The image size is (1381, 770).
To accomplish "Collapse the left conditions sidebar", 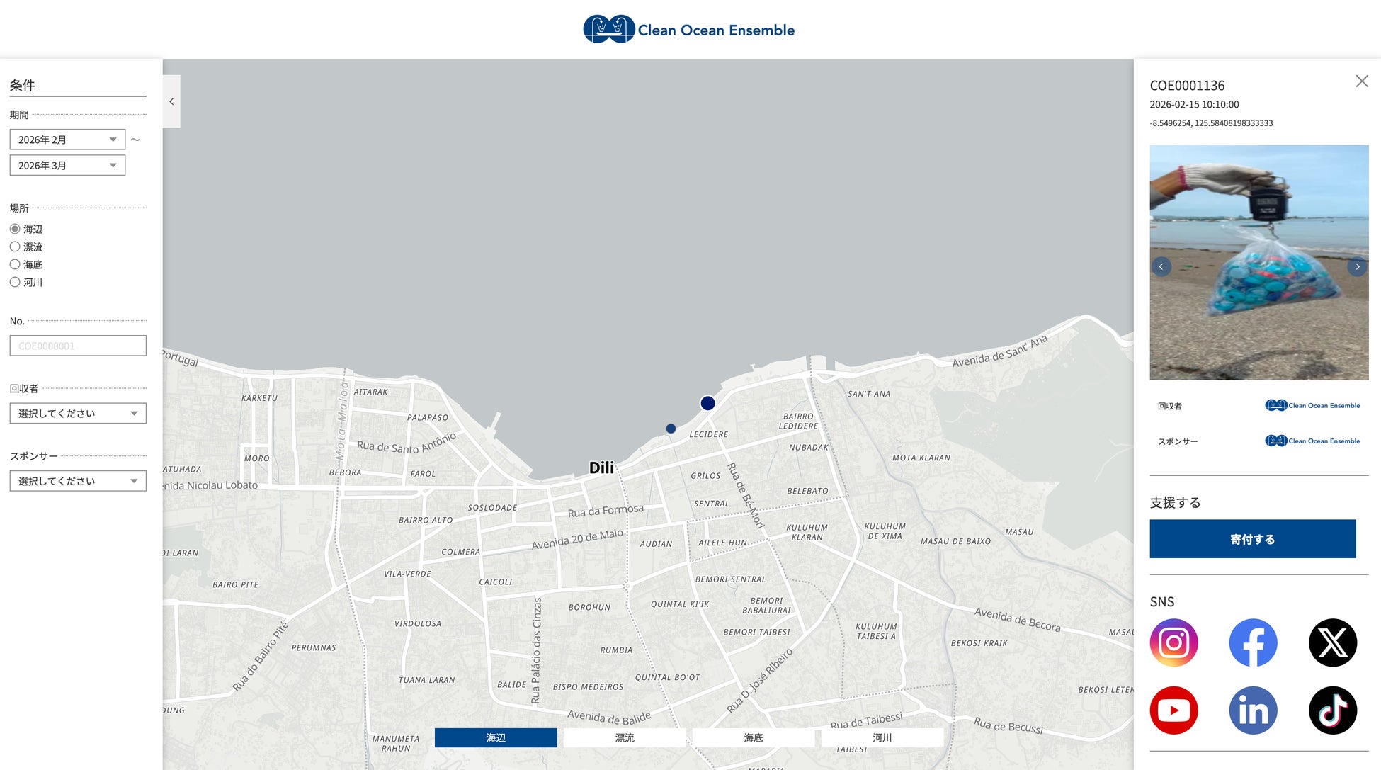I will click(171, 101).
